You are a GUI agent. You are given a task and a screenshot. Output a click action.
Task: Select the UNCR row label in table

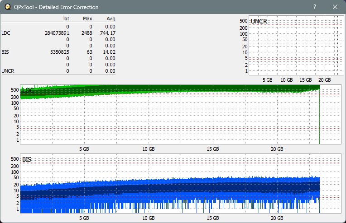click(7, 71)
